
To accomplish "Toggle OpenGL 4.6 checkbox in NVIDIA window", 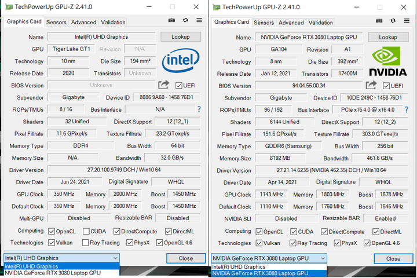I will click(x=367, y=243).
